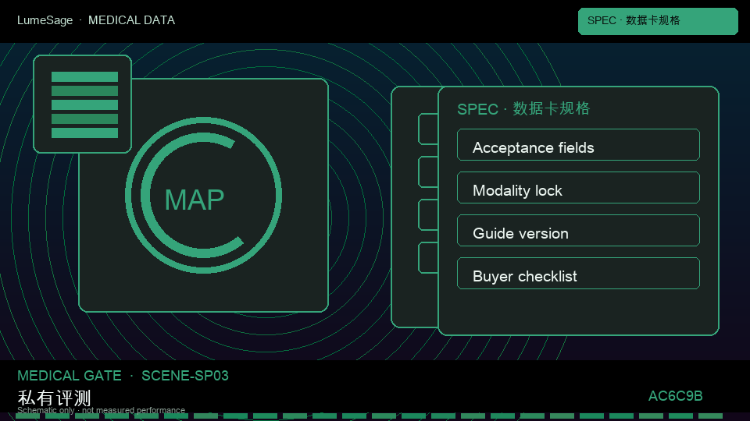
Task: Click the LumeSage · MEDICAL DATA title
Action: tap(96, 20)
